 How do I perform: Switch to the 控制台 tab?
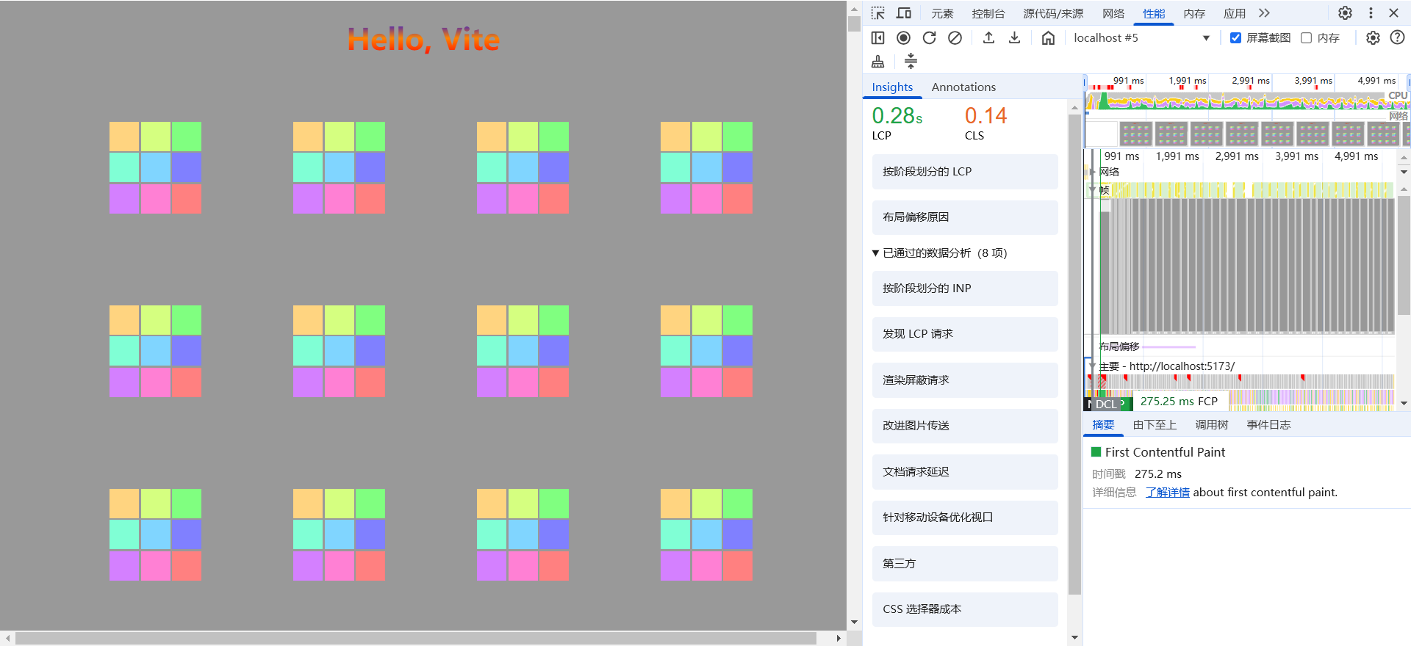(x=988, y=13)
